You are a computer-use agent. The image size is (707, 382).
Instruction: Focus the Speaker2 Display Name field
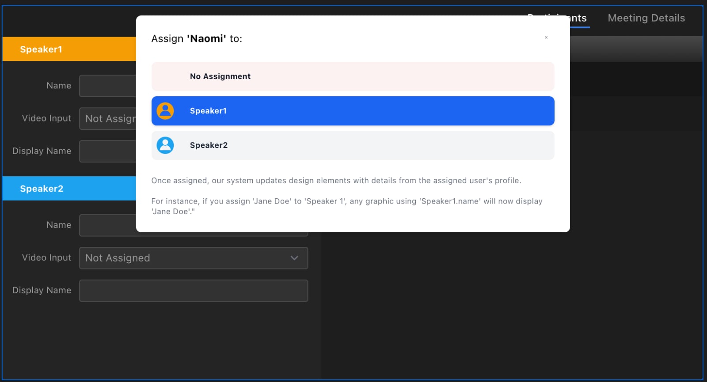click(194, 291)
